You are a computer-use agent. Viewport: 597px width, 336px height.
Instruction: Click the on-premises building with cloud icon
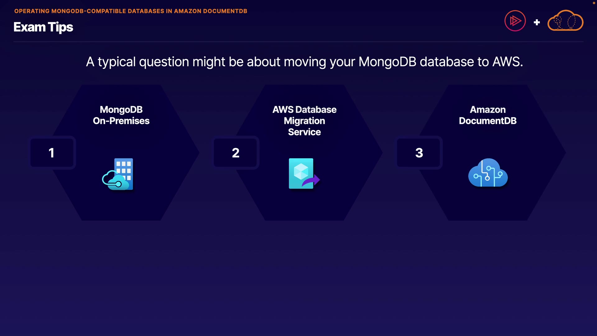click(x=118, y=174)
